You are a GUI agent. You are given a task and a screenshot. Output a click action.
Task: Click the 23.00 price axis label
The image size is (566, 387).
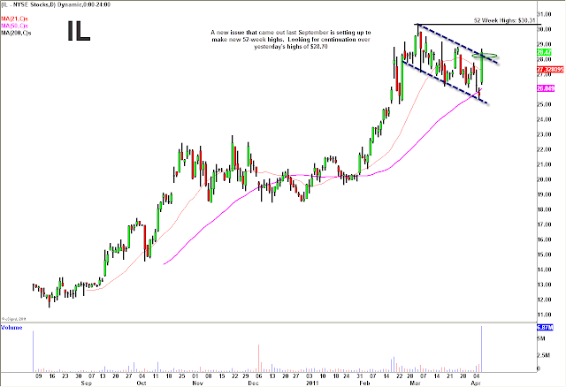point(545,134)
